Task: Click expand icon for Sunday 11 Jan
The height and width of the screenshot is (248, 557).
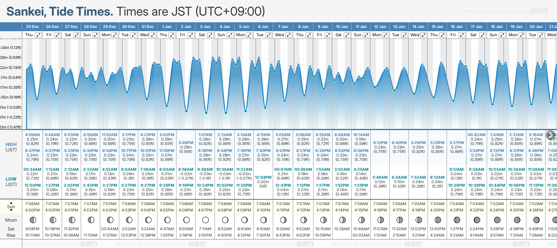Action: click(366, 35)
